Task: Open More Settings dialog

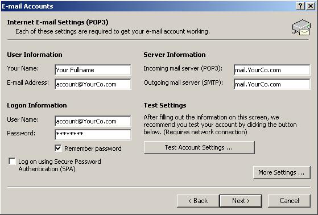Action: (x=282, y=172)
